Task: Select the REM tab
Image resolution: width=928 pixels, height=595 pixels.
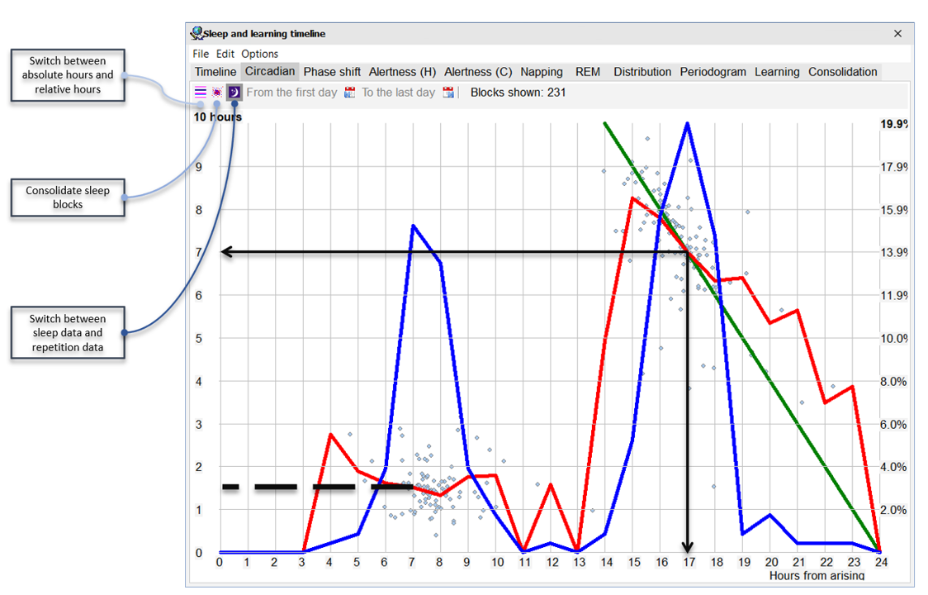Action: click(x=588, y=72)
